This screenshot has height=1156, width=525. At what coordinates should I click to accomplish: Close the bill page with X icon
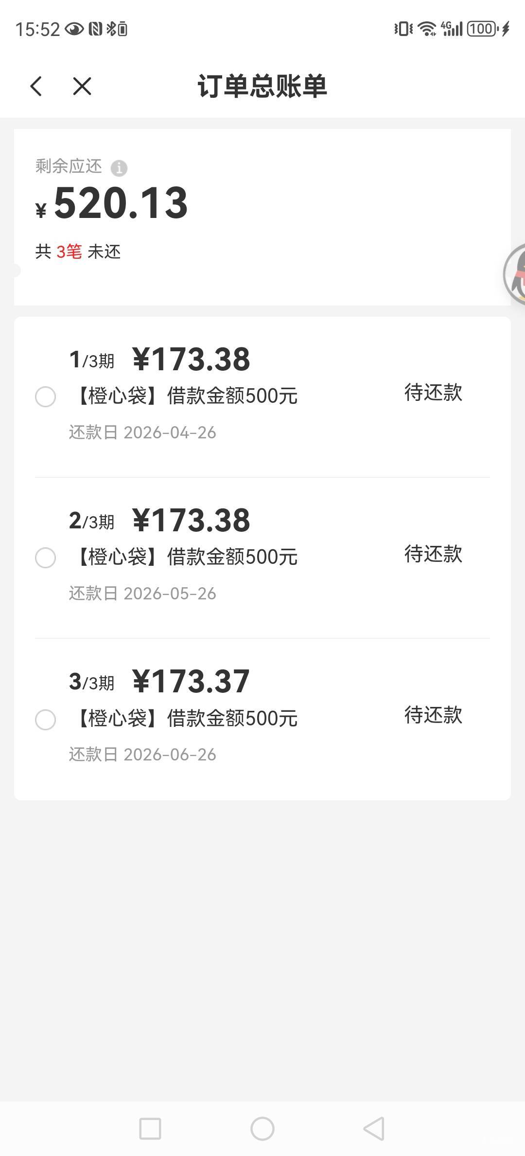tap(82, 87)
